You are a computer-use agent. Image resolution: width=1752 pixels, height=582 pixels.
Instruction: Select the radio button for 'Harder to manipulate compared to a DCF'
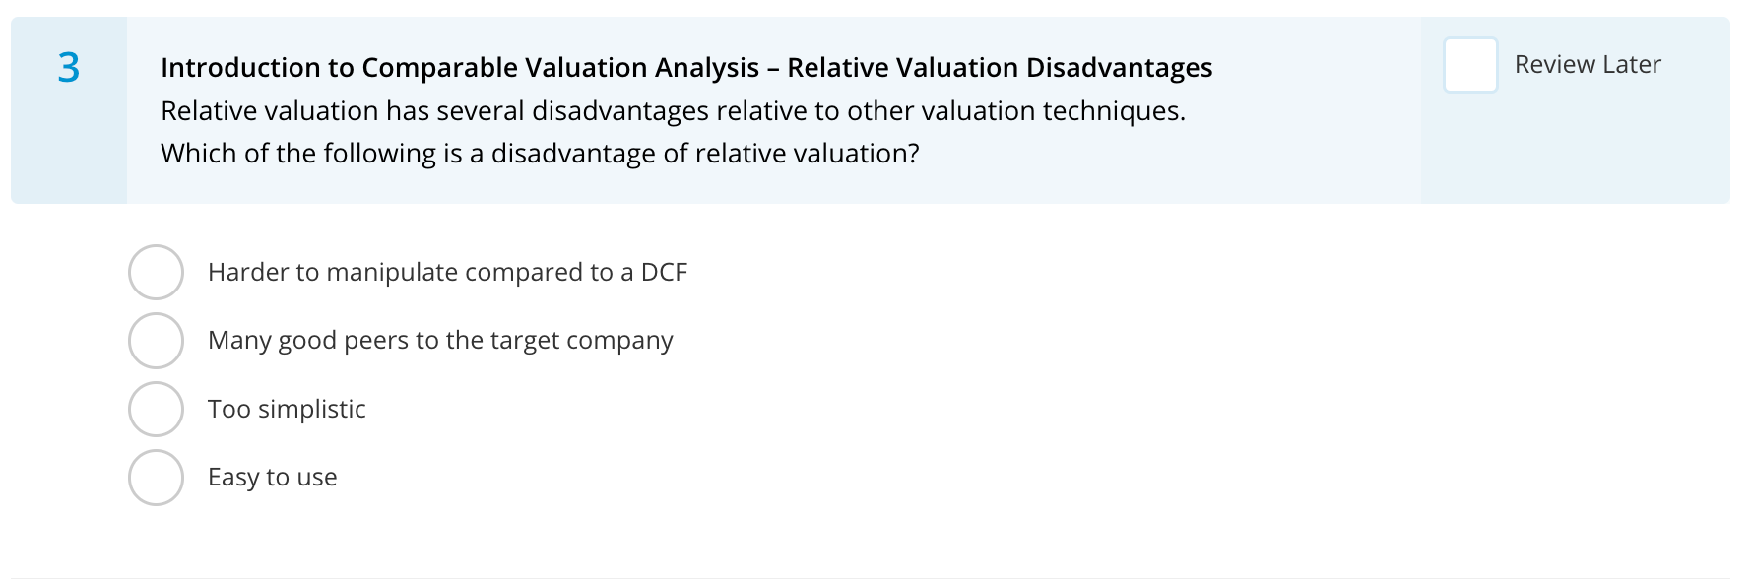[156, 272]
